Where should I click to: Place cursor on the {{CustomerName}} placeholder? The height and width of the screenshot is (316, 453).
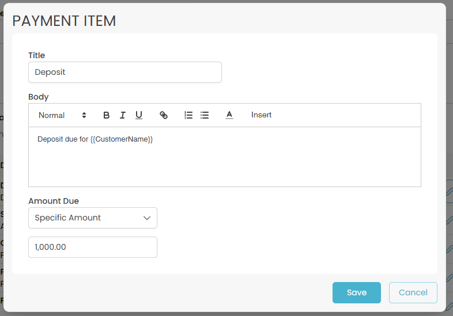[122, 139]
